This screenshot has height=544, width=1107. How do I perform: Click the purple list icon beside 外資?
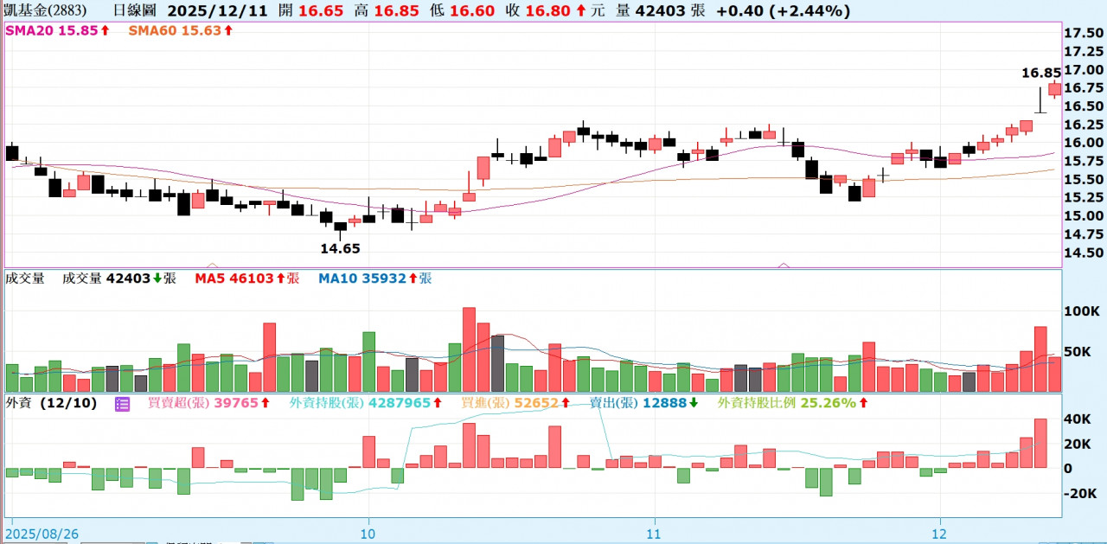122,403
